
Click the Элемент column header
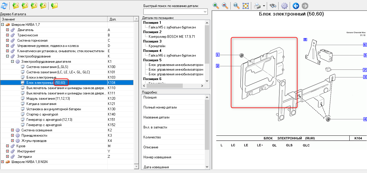tap(54, 19)
